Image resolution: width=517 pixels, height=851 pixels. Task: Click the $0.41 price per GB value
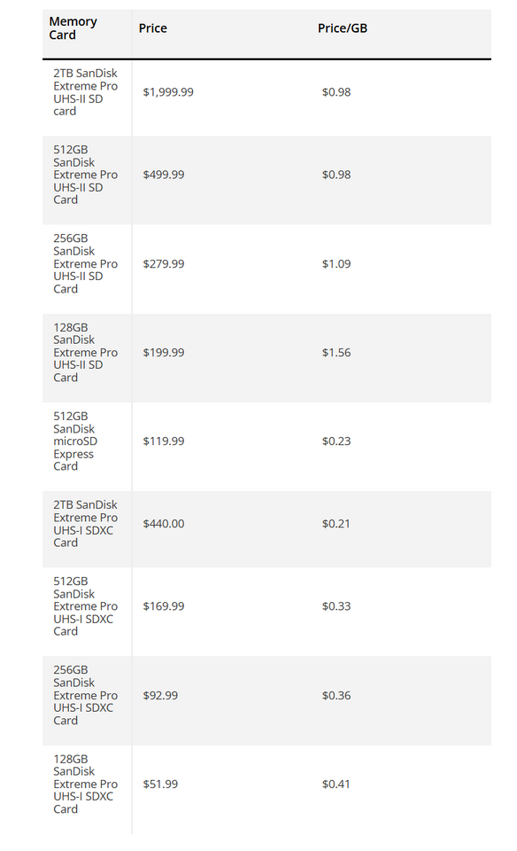[336, 785]
